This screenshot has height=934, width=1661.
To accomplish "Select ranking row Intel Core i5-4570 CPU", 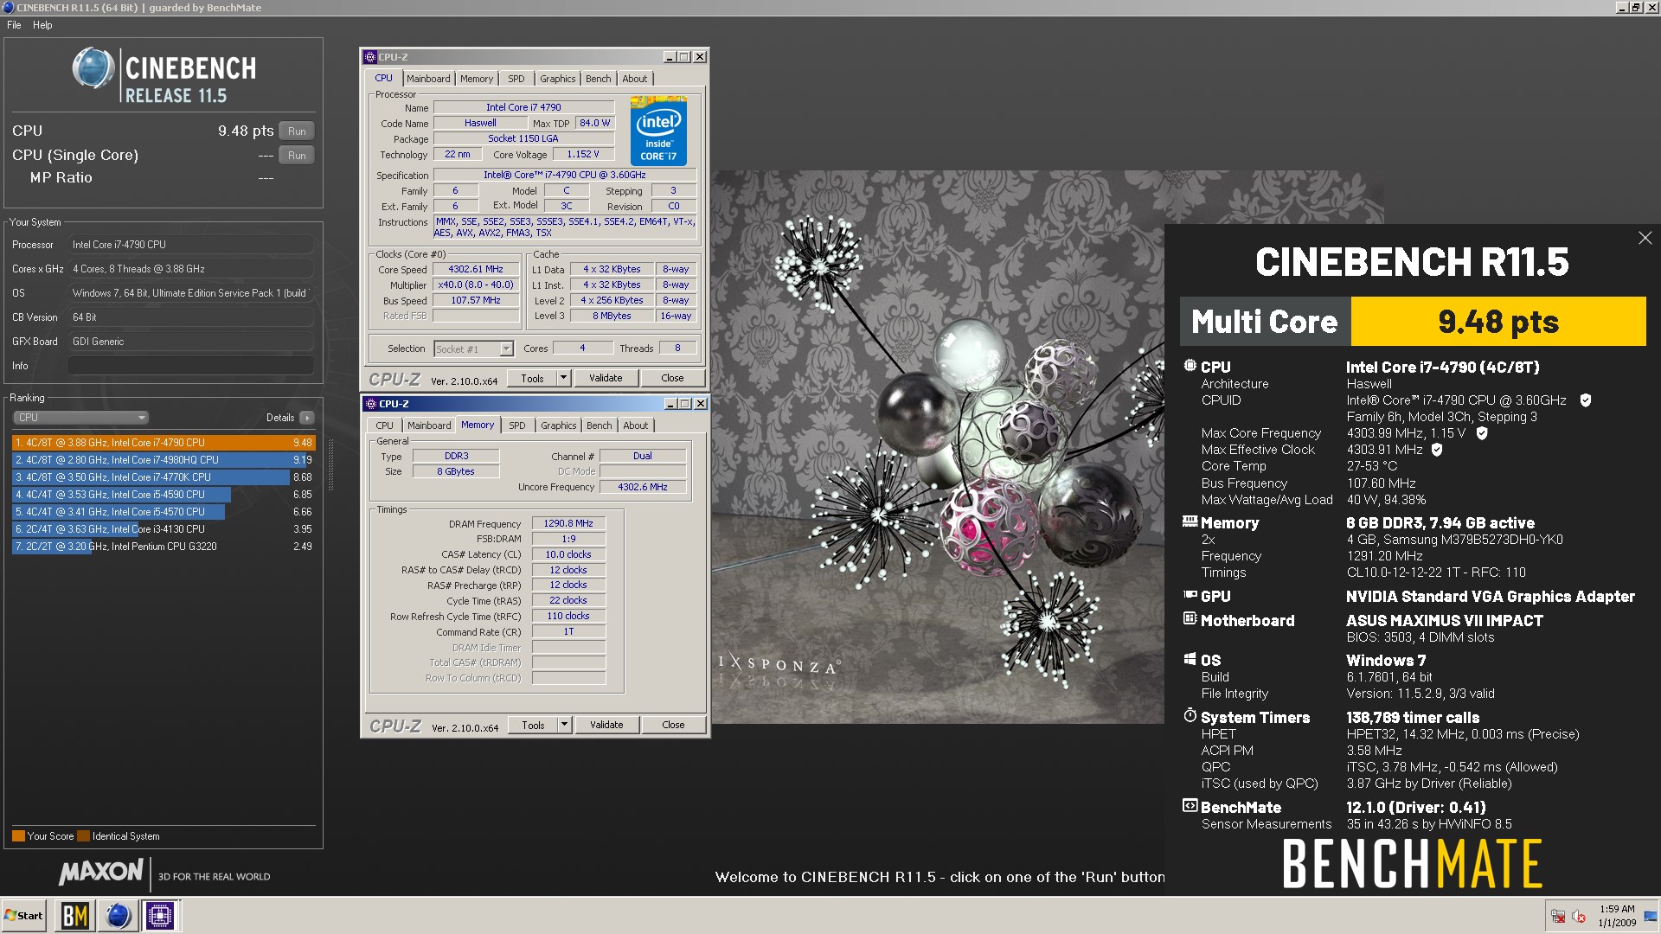I will click(x=163, y=512).
